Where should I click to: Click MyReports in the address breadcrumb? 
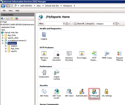tap(68, 6)
